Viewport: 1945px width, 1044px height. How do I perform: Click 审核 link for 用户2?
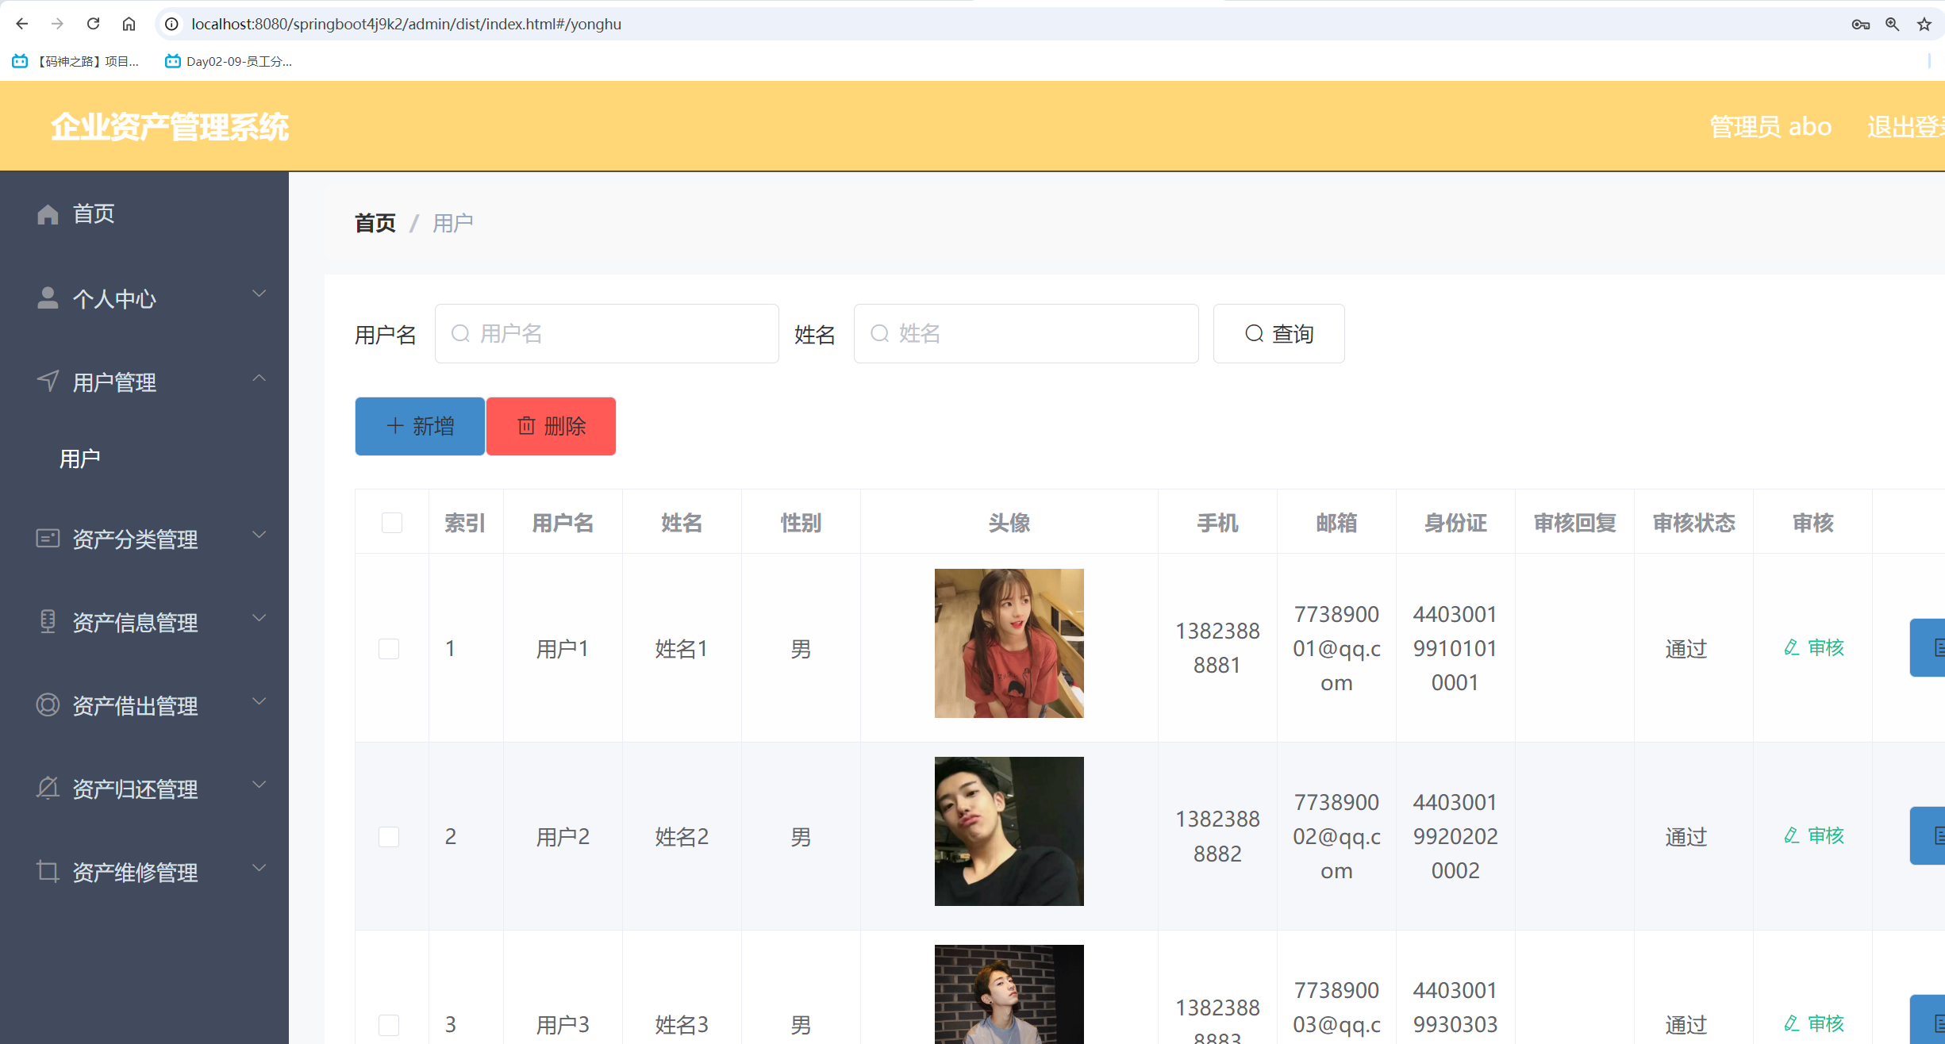1812,835
